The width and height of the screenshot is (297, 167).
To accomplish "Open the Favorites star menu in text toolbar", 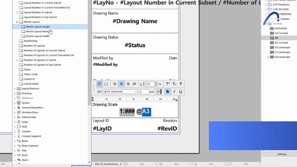I will pyautogui.click(x=99, y=92).
